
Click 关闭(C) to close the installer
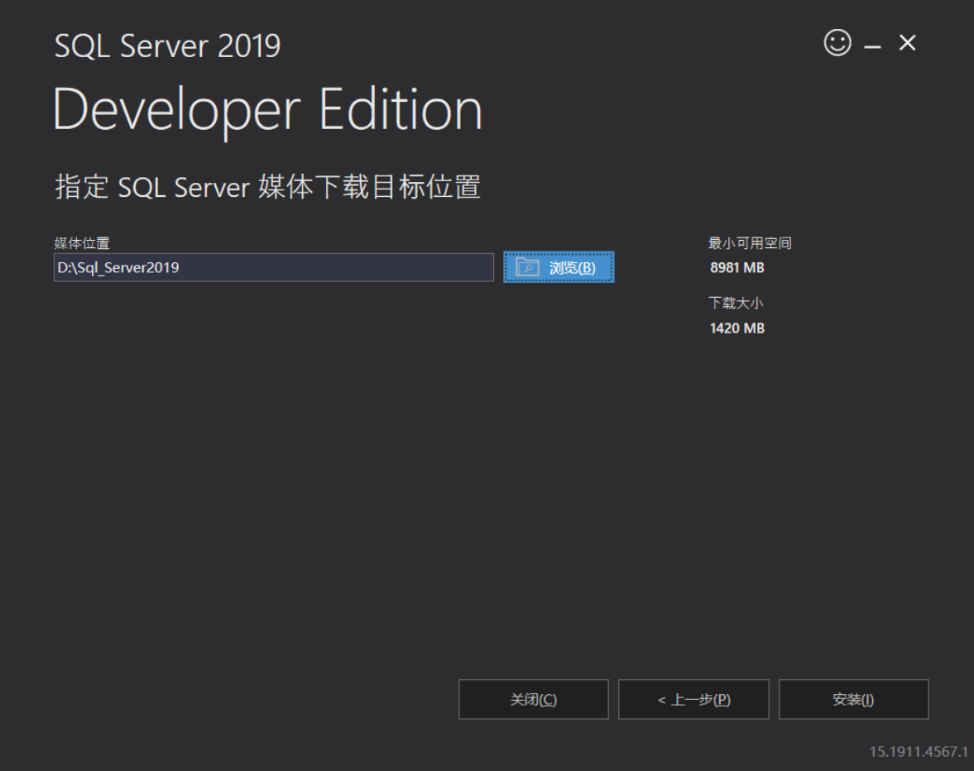pos(533,699)
